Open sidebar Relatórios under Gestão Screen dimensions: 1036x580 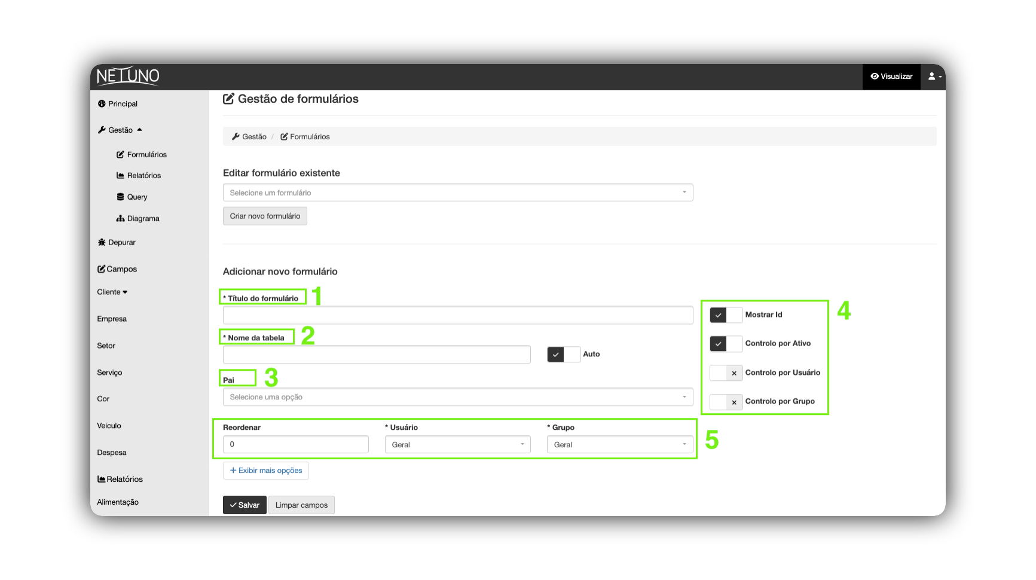139,176
